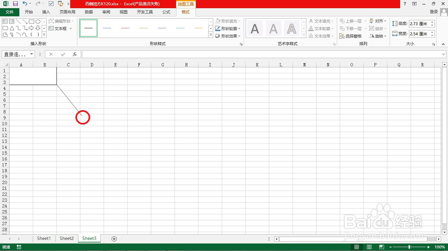The image size is (448, 251).
Task: Expand the shapes gallery More arrow
Action: 44,35
